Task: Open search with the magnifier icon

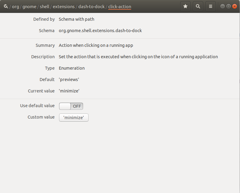Action: (198, 6)
